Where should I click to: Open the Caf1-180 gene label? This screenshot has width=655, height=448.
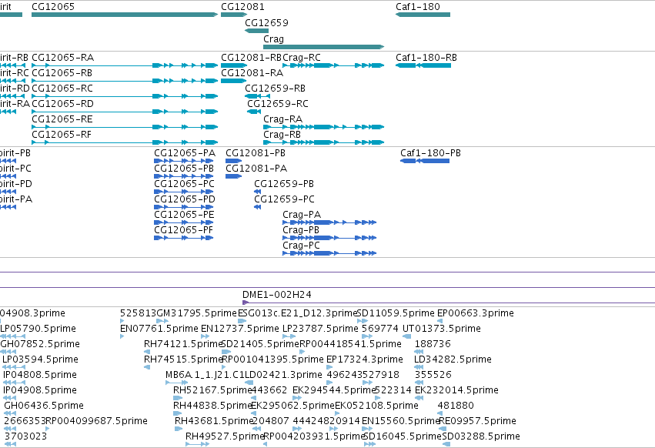click(x=418, y=7)
